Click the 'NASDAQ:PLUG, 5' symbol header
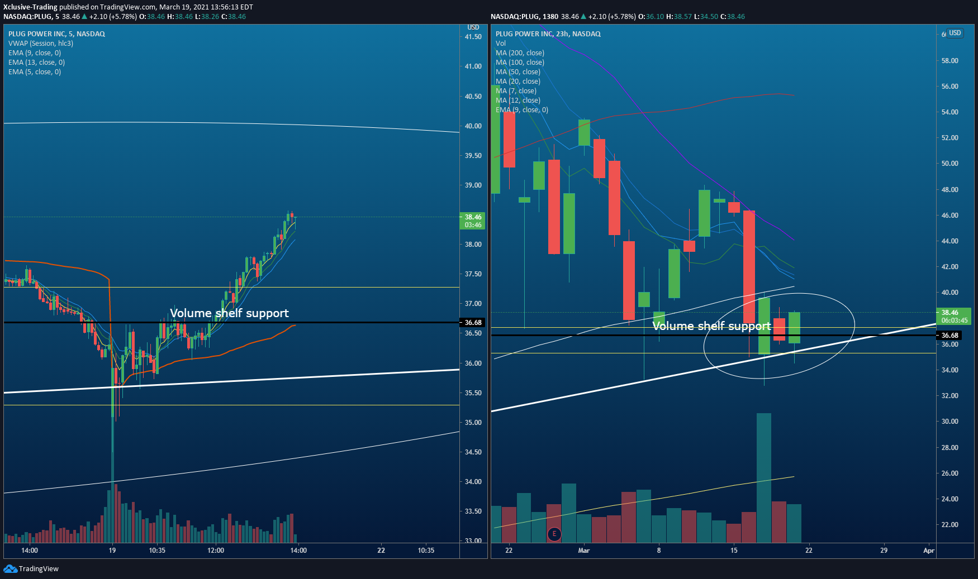This screenshot has width=978, height=579. point(31,17)
